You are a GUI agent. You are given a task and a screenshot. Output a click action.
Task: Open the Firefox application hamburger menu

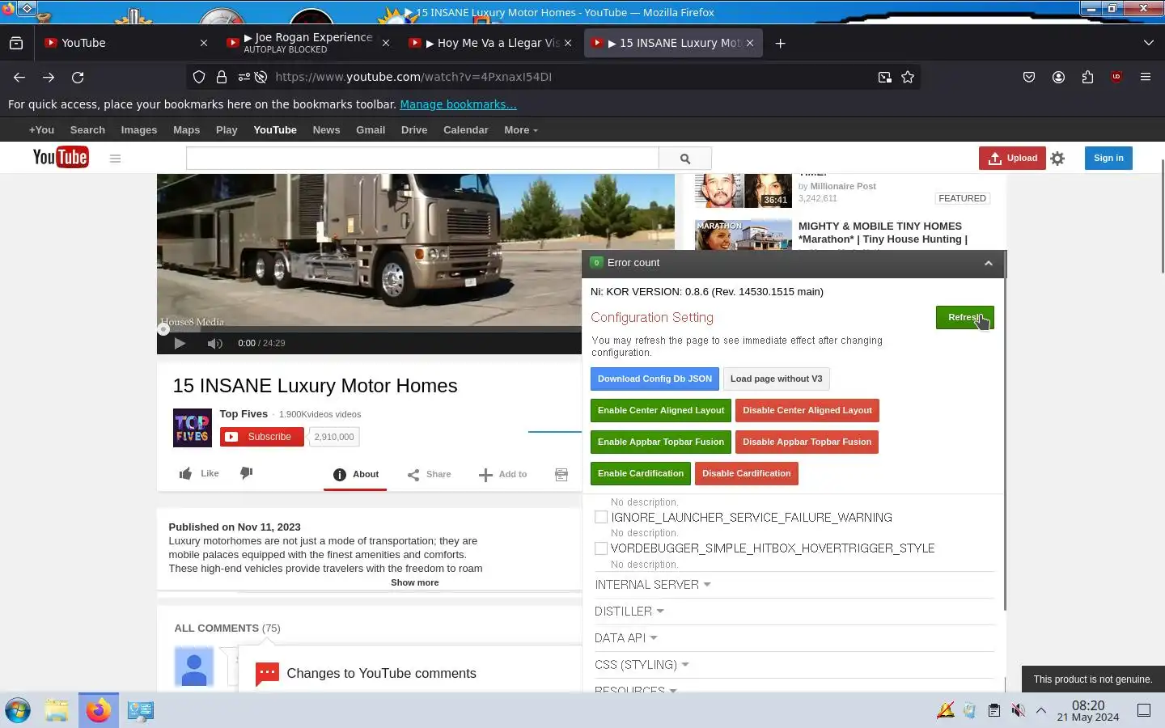pos(1146,77)
